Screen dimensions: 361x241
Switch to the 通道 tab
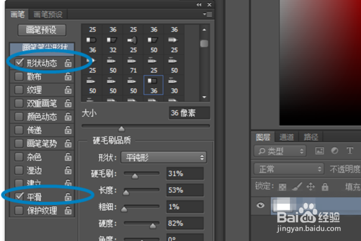287,137
